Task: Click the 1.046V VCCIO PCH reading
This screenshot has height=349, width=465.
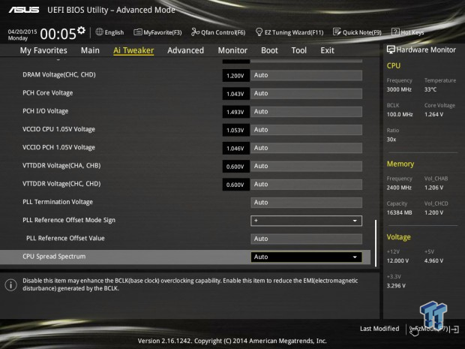Action: pos(235,148)
